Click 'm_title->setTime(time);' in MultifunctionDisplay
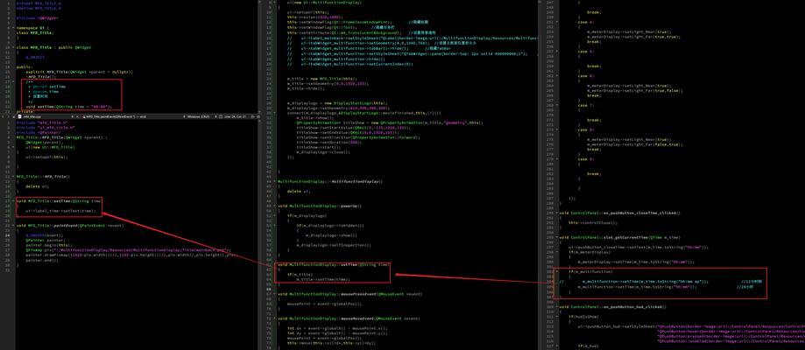Screen dimensions: 805x350 click(x=323, y=279)
